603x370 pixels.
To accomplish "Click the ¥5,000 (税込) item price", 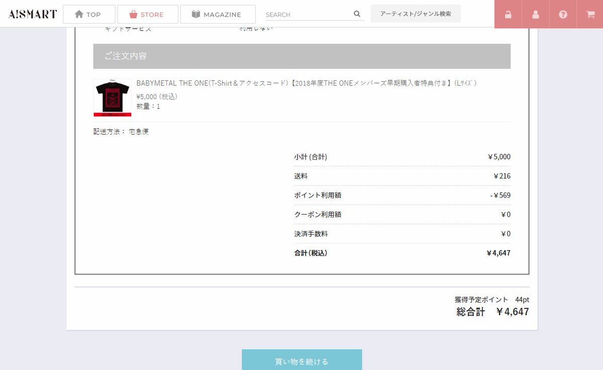I will point(157,97).
